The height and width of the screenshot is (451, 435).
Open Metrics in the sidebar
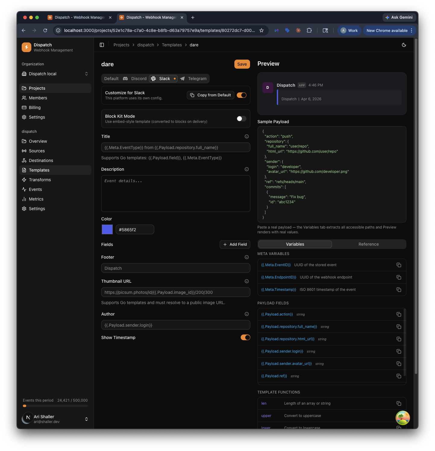point(55,199)
